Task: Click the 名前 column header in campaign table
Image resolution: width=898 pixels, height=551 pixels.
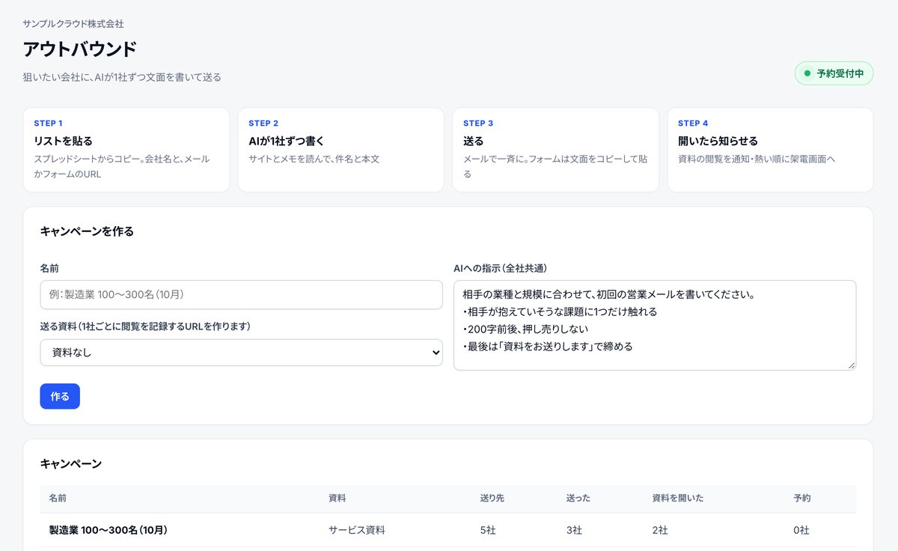Action: click(x=58, y=498)
